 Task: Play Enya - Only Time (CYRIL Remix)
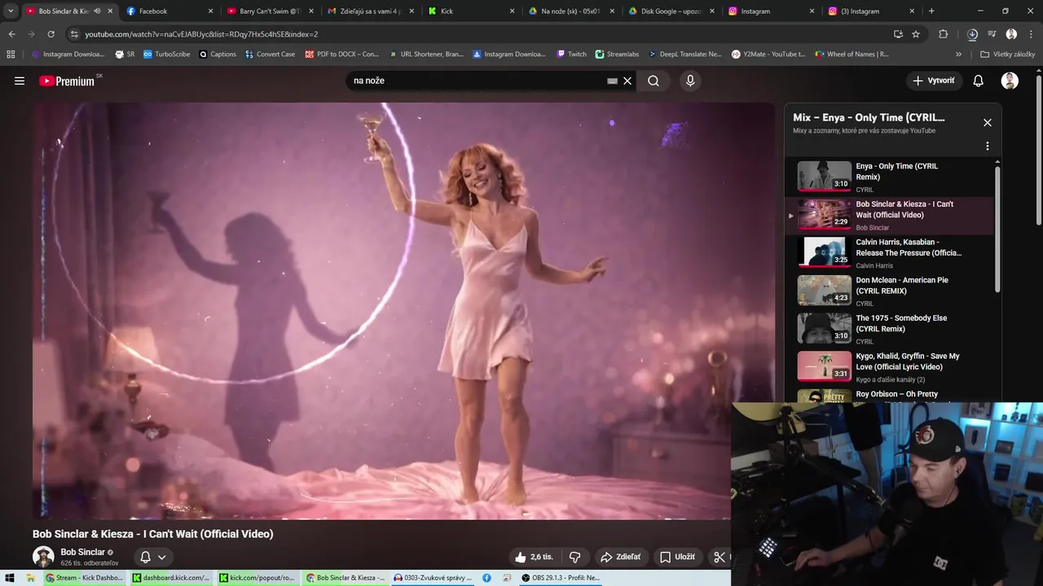pos(891,177)
